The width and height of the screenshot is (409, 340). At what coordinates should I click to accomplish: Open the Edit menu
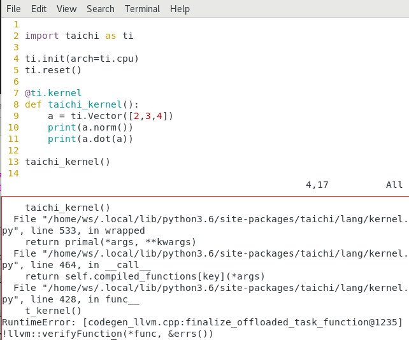click(39, 9)
